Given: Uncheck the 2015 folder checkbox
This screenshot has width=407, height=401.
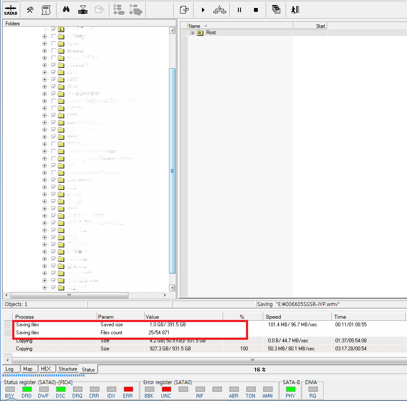Looking at the screenshot, I should 54,80.
